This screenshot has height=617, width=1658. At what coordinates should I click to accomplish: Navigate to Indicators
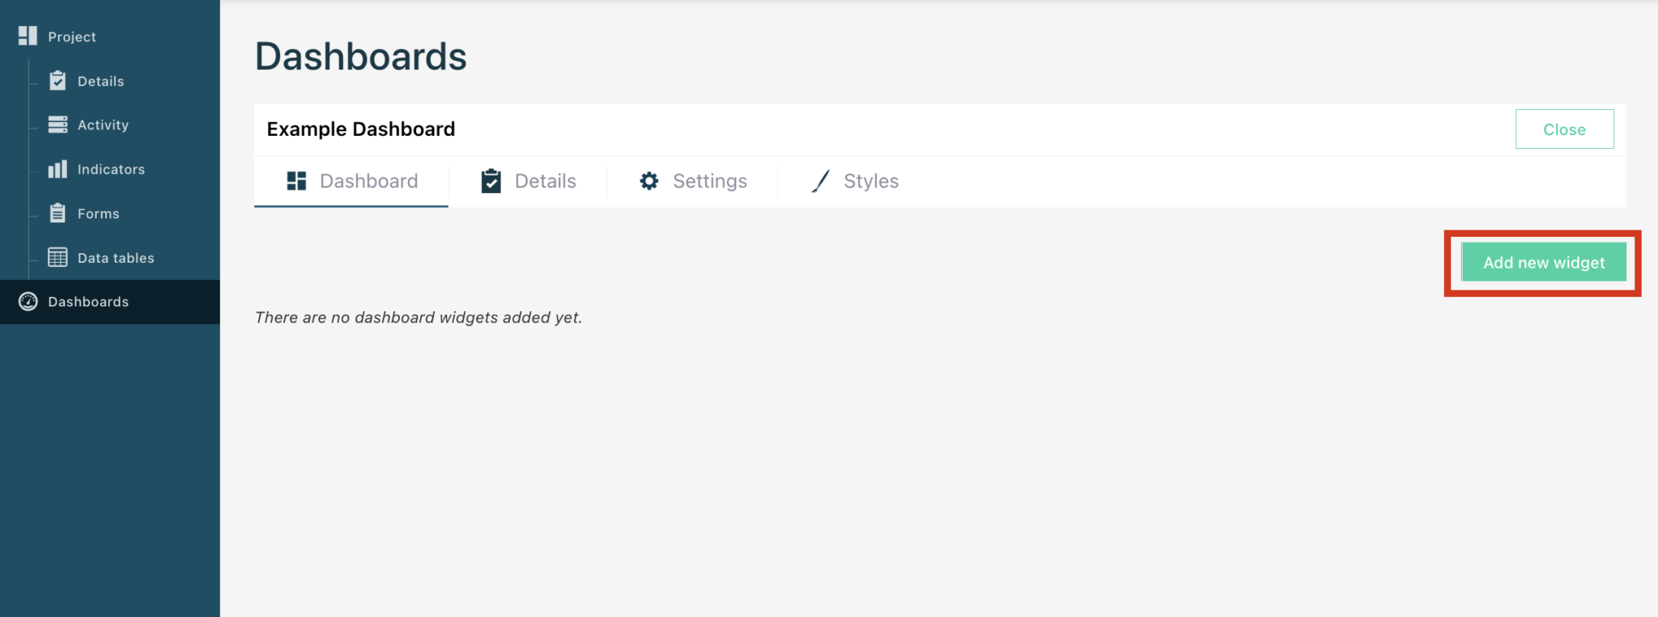pos(111,169)
